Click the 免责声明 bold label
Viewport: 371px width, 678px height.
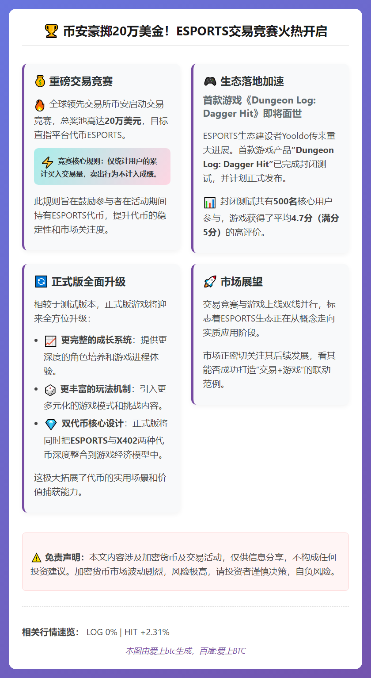tap(64, 557)
